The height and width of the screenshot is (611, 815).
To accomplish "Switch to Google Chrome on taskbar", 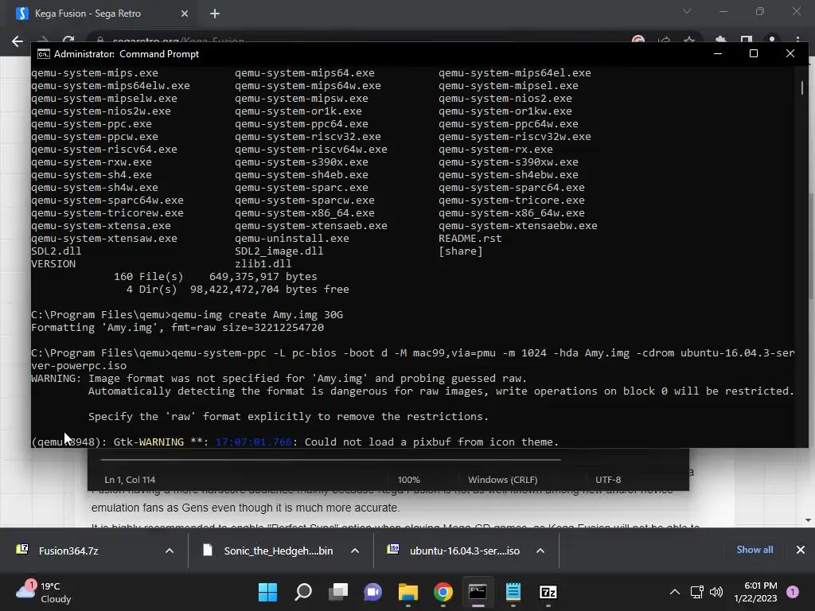I will click(x=443, y=592).
